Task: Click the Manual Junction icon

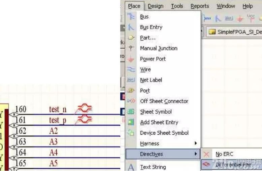Action: click(131, 48)
